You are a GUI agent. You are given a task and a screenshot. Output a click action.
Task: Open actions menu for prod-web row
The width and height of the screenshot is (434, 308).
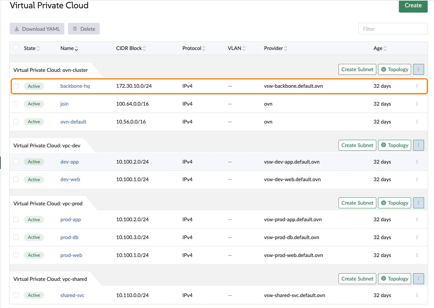[x=417, y=255]
